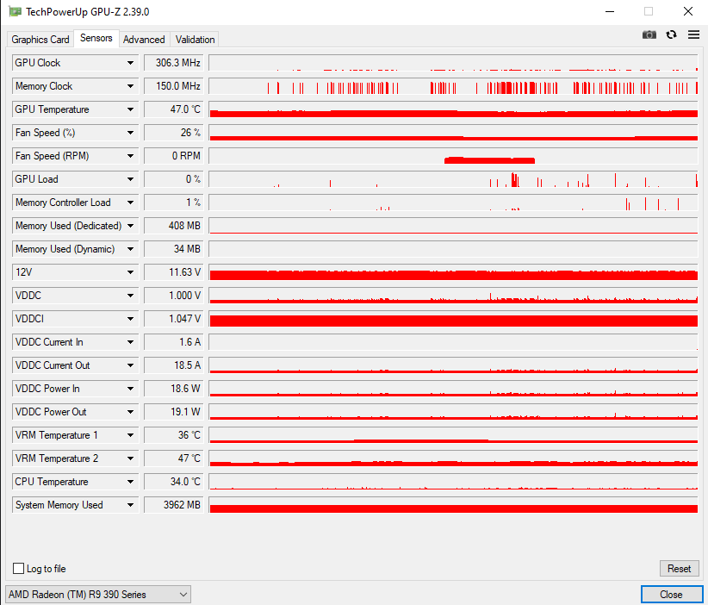Viewport: 708px width, 605px height.
Task: Open the Advanced tab
Action: point(144,40)
